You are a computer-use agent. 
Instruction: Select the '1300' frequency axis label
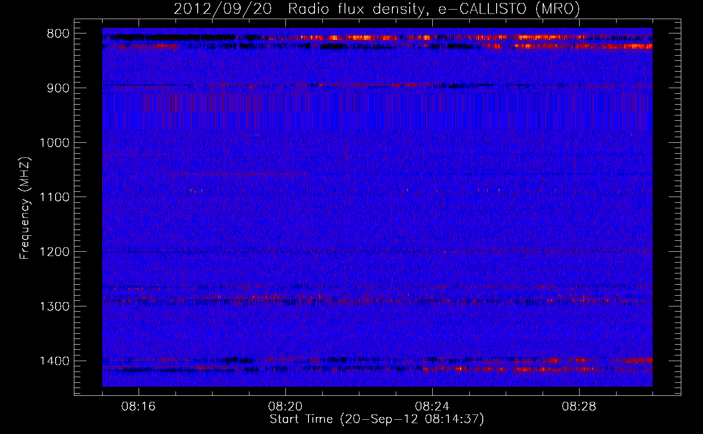(x=54, y=306)
